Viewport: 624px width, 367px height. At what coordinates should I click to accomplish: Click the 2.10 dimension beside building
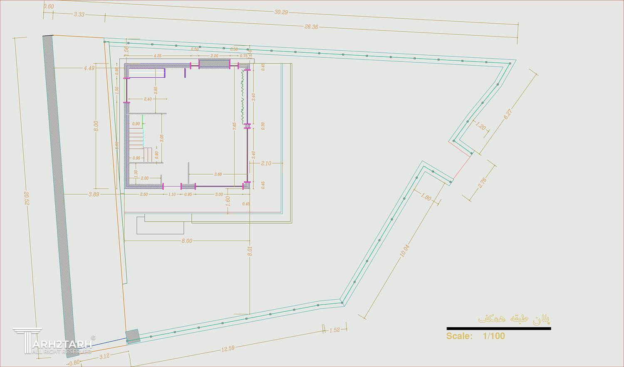(266, 163)
